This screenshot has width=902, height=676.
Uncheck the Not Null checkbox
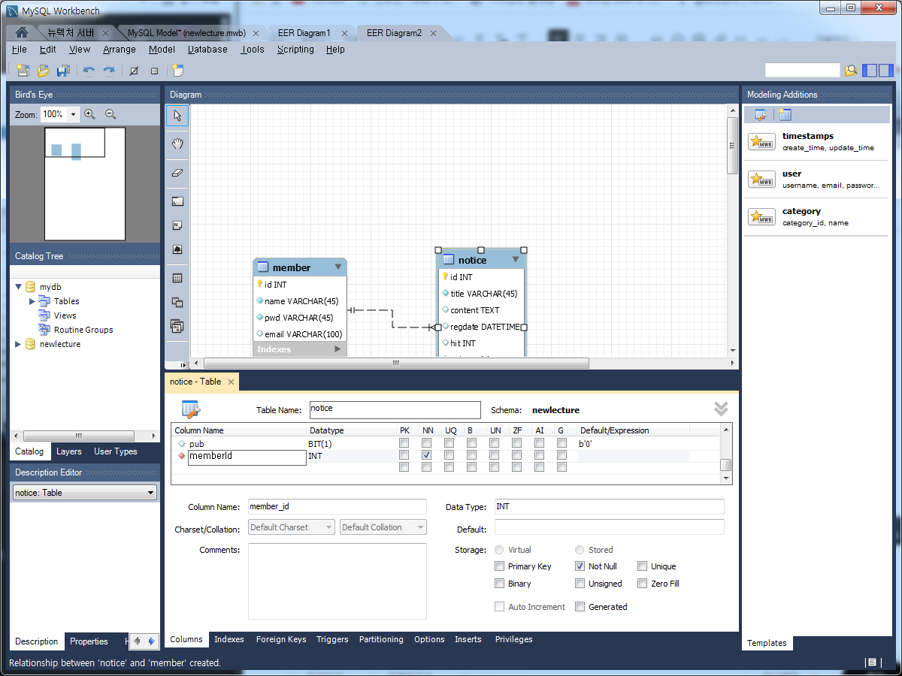coord(580,566)
